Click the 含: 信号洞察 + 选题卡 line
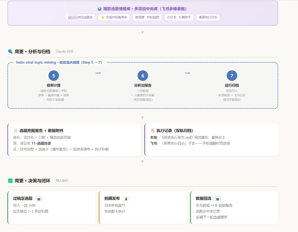Screen dimensions: 298x232 pos(61,149)
